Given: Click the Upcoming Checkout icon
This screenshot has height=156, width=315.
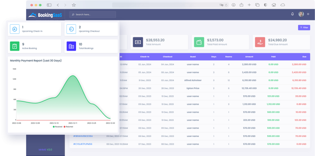Looking at the screenshot, I should 71,29.
